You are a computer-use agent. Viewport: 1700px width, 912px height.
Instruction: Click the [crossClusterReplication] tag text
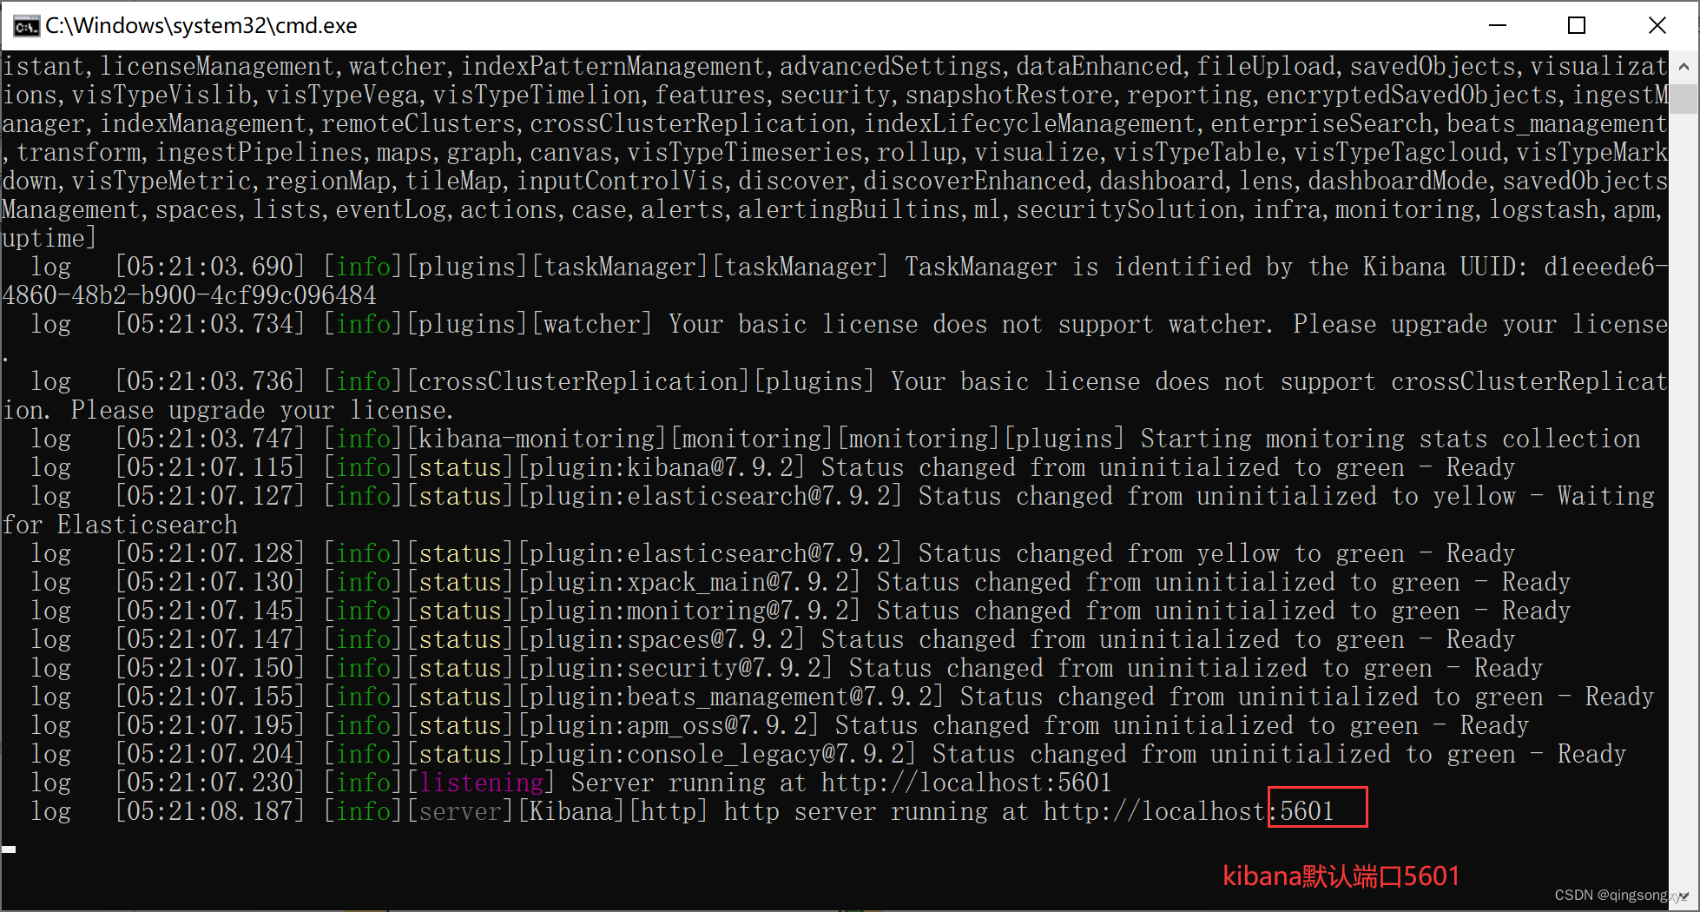click(577, 381)
